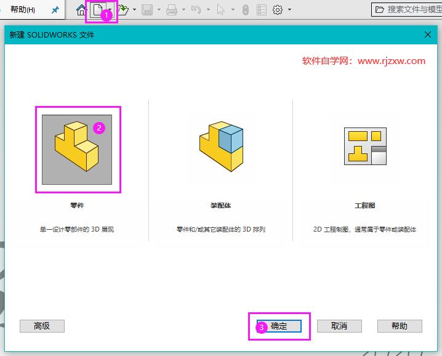The image size is (442, 356).
Task: Click the 零件和/或其它装配体的 3D 排列 description
Action: click(221, 229)
